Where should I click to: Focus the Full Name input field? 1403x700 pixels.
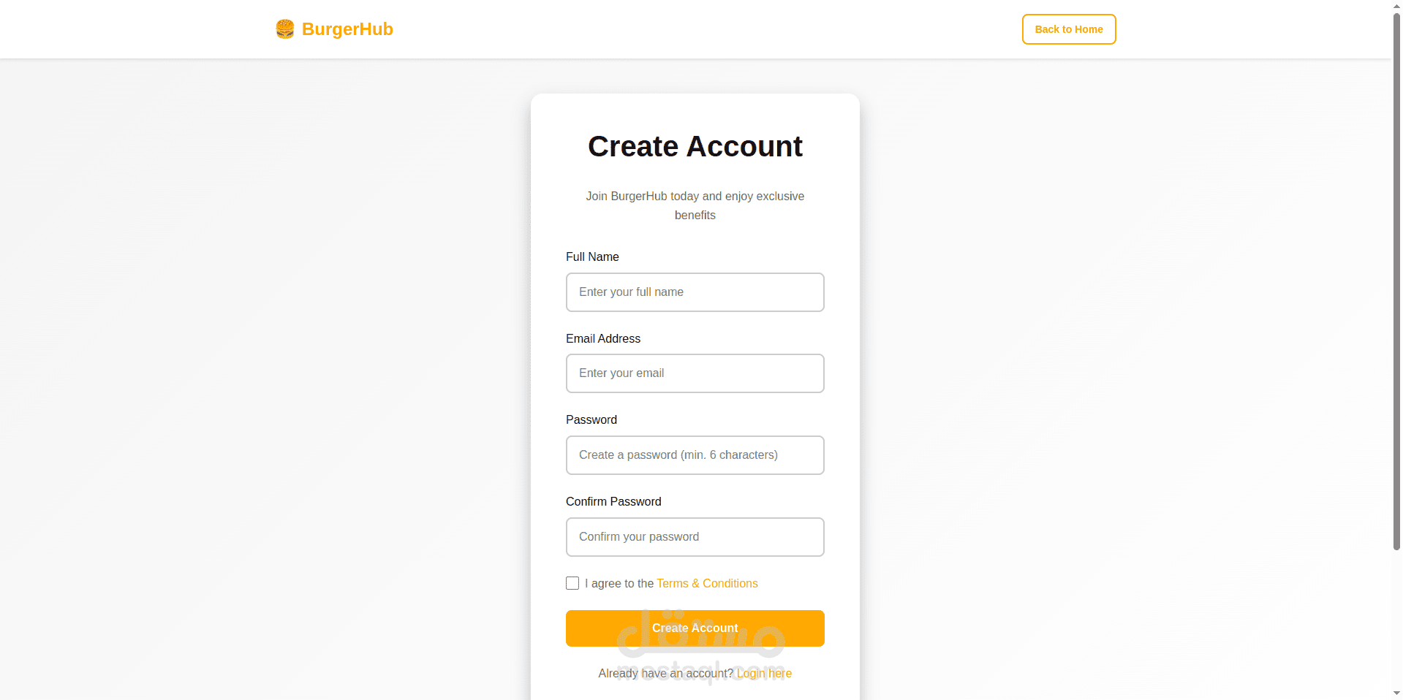point(695,292)
